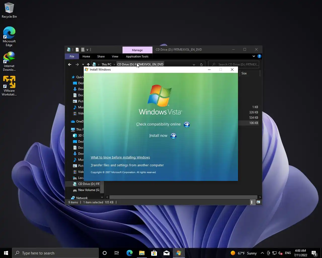Screen dimensions: 322x258
Task: Select CD Drive (D:) in navigation pane
Action: (86, 184)
